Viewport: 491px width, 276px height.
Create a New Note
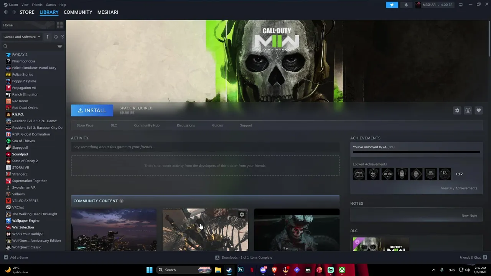point(469,215)
